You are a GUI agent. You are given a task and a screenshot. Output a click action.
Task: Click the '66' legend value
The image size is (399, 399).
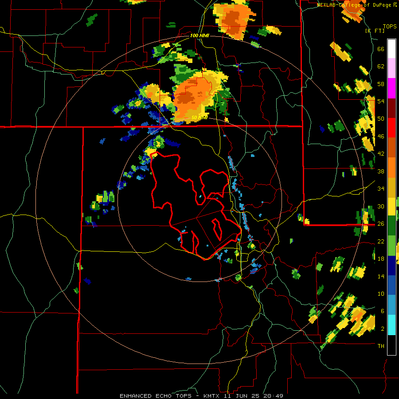point(381,49)
